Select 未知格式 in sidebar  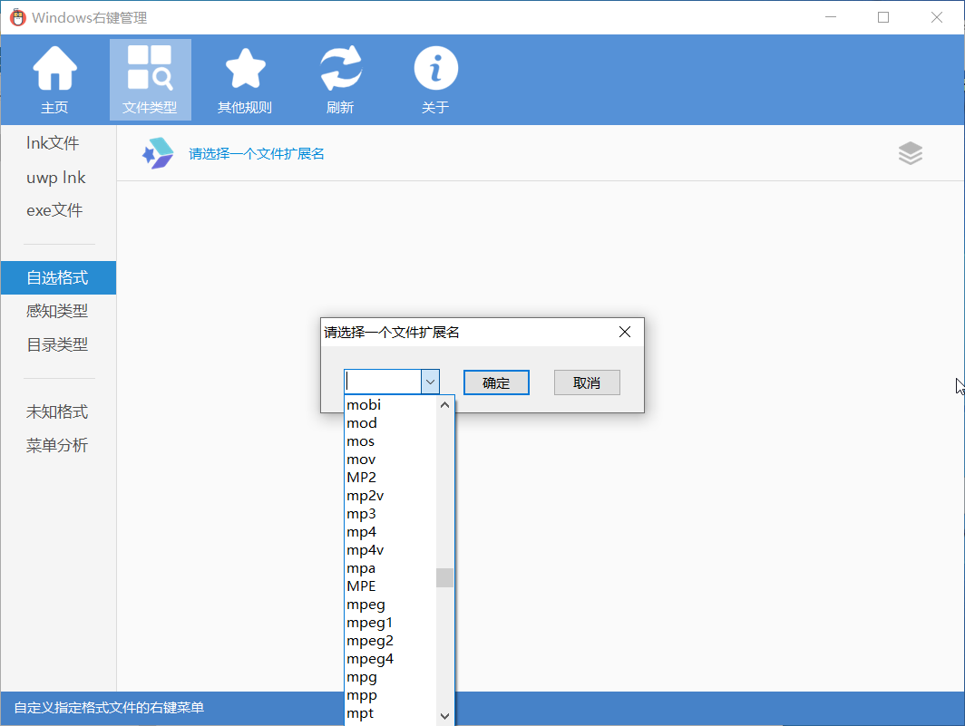click(57, 411)
